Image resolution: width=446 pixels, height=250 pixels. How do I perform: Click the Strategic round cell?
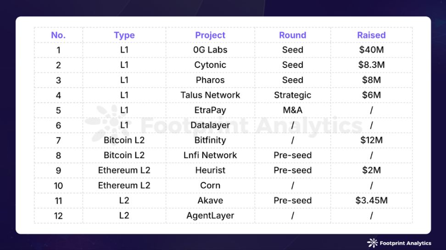[x=293, y=95]
